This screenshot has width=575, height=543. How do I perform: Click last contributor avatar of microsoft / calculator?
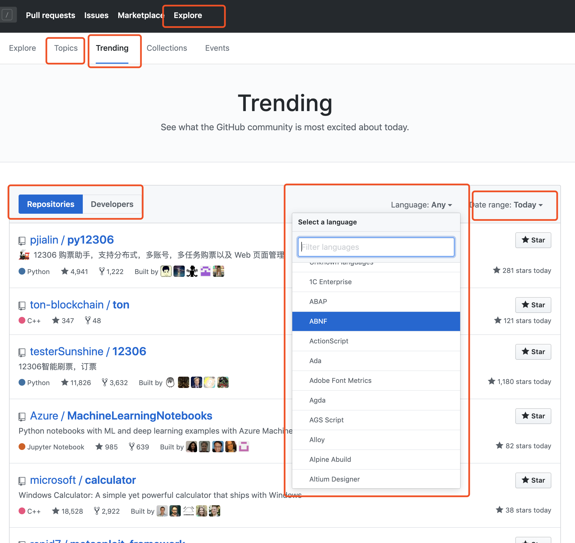214,511
